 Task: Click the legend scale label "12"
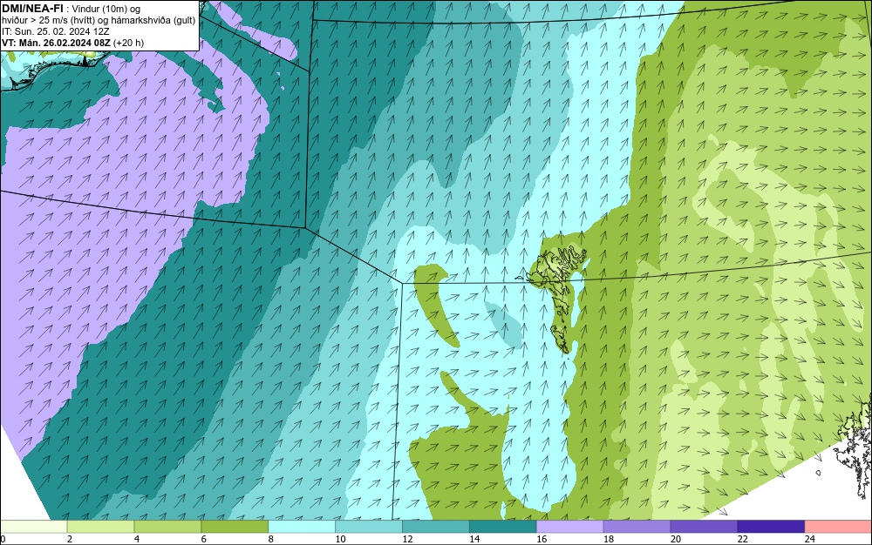[407, 539]
